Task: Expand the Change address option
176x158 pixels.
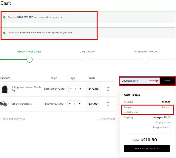Action: pos(161,127)
